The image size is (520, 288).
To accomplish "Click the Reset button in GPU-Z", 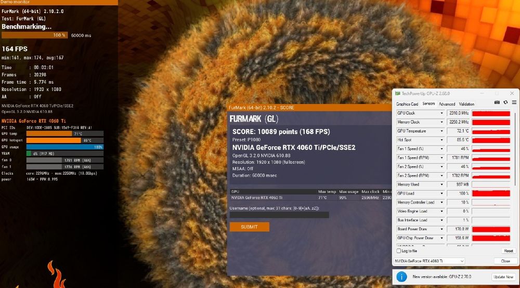I will tap(508, 251).
